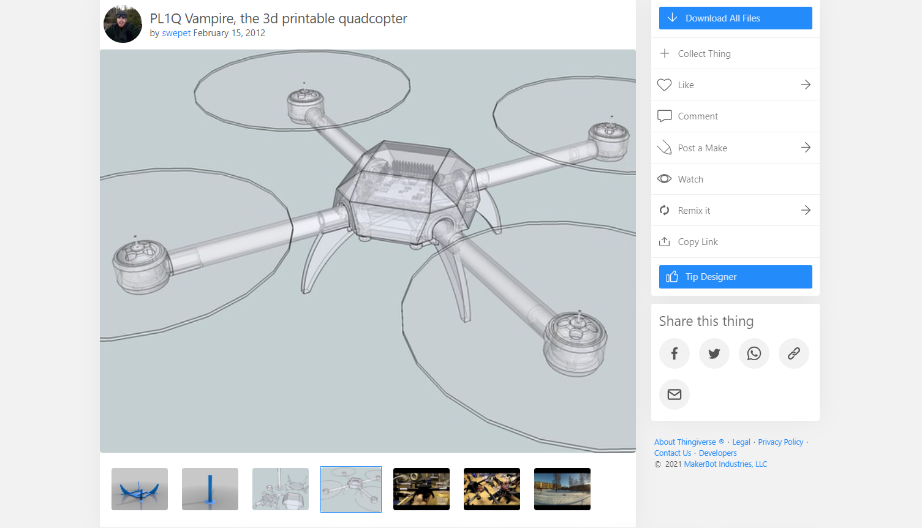Click the download arrow icon
This screenshot has height=528, width=922.
pos(672,18)
